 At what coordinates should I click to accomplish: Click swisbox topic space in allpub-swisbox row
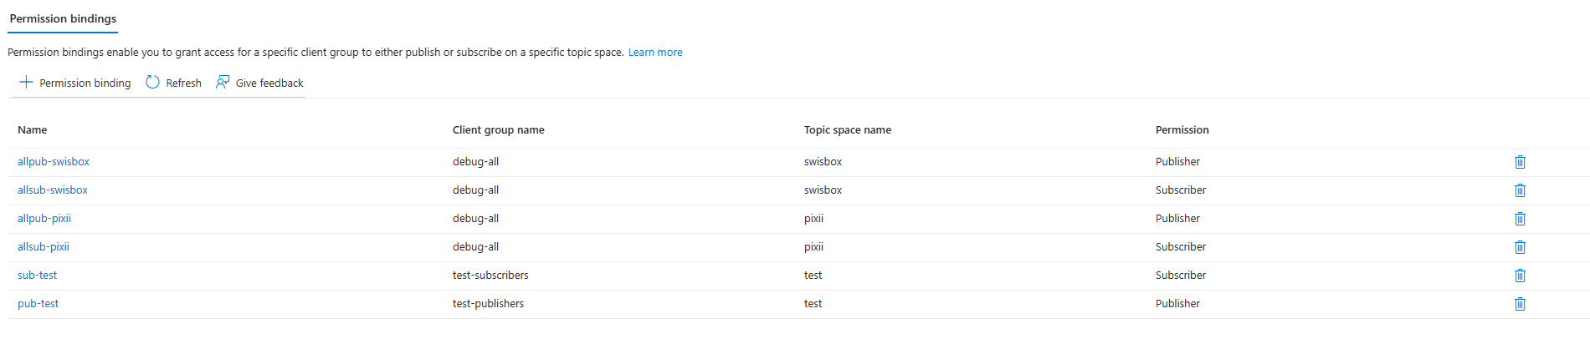[823, 161]
